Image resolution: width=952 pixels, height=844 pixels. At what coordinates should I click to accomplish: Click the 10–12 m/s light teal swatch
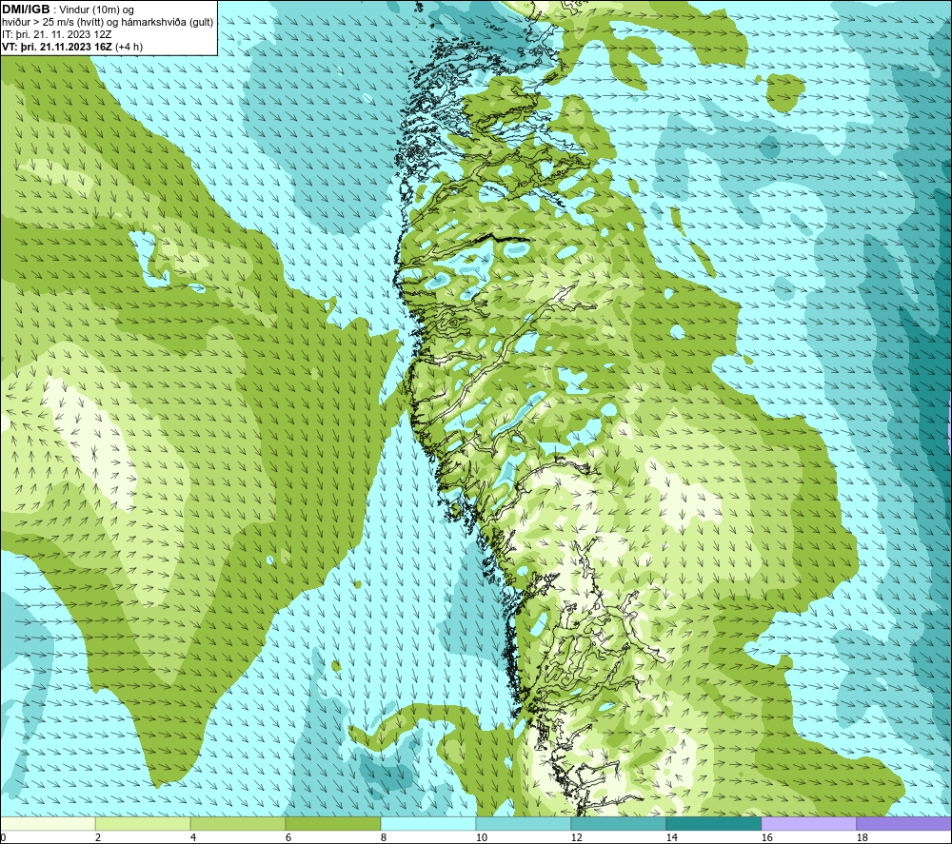click(524, 823)
